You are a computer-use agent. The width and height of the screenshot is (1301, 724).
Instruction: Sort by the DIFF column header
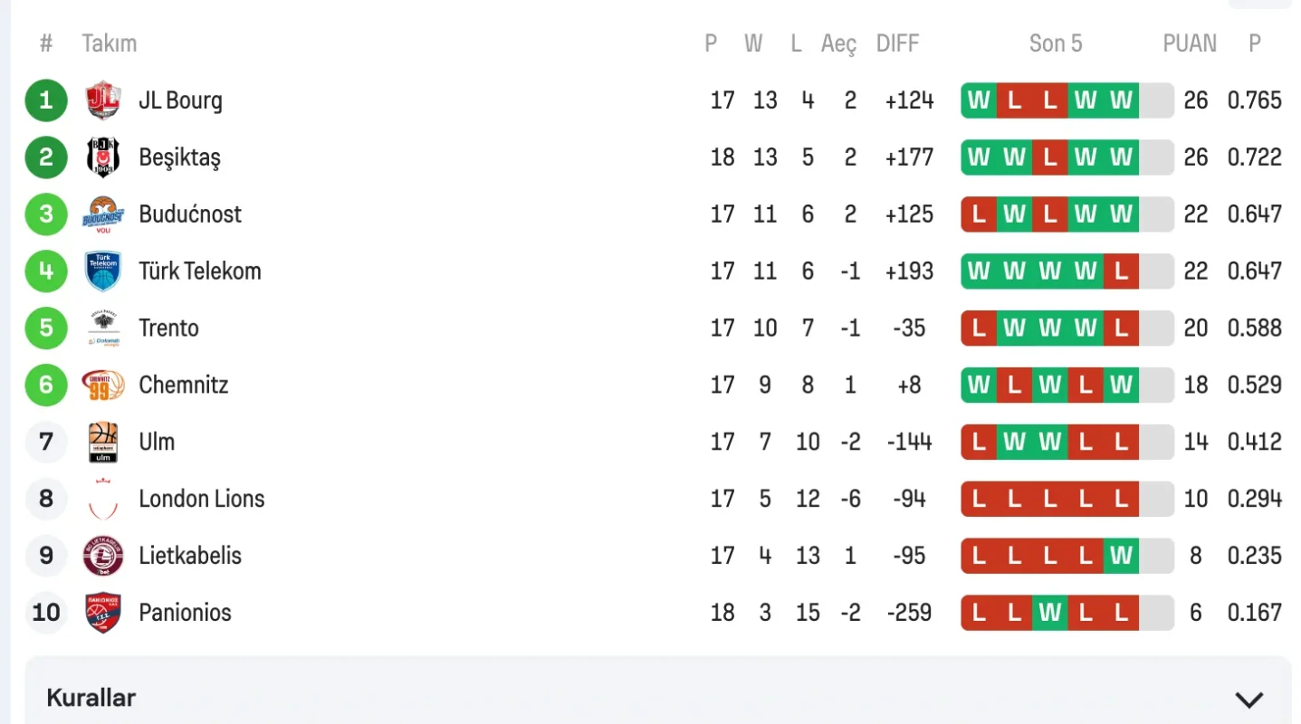pos(897,43)
